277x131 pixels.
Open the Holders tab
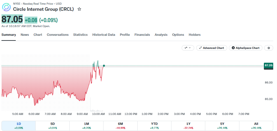(194, 35)
